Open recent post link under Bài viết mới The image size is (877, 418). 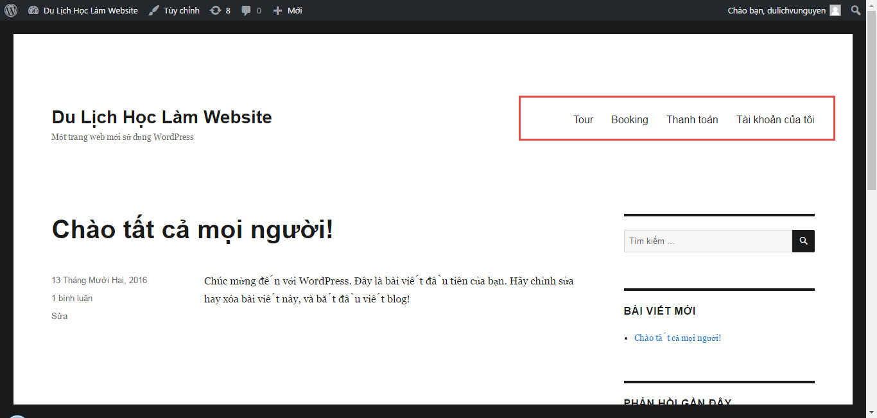(677, 337)
